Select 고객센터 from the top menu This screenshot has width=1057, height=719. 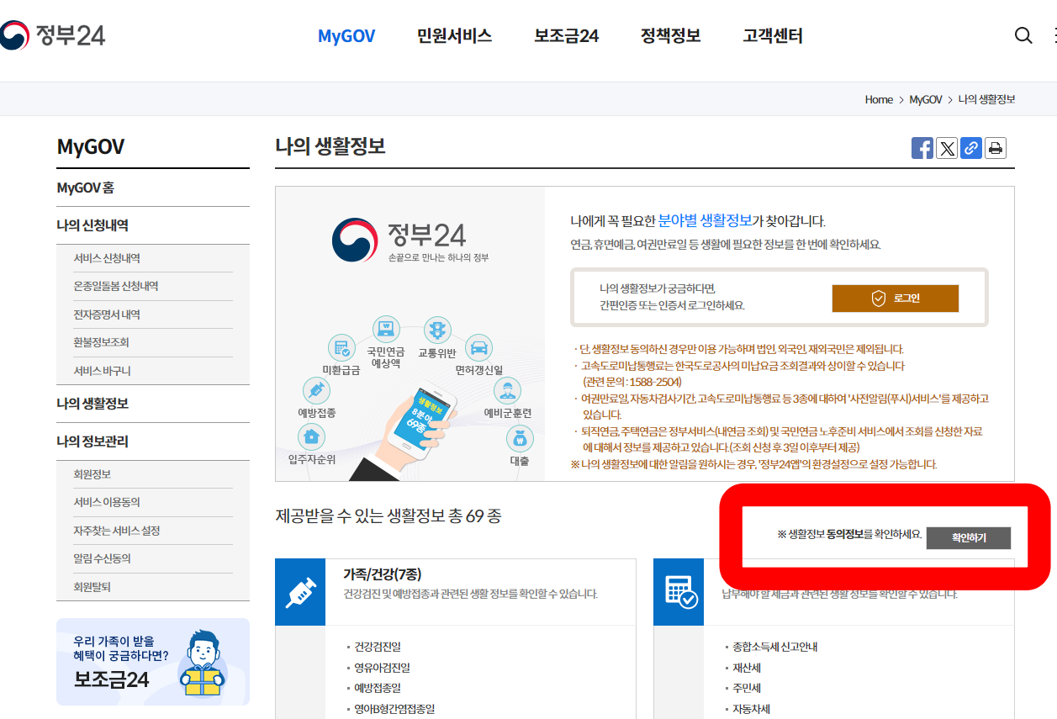coord(772,35)
